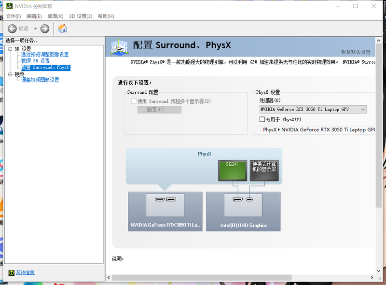Click the Back arrow navigation button
The height and width of the screenshot is (285, 386).
point(12,28)
